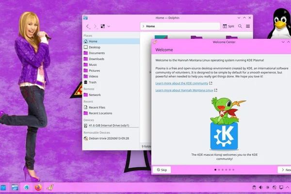
Task: Open 41.6 GiB Internal Drive (vda1)
Action: (x=111, y=126)
